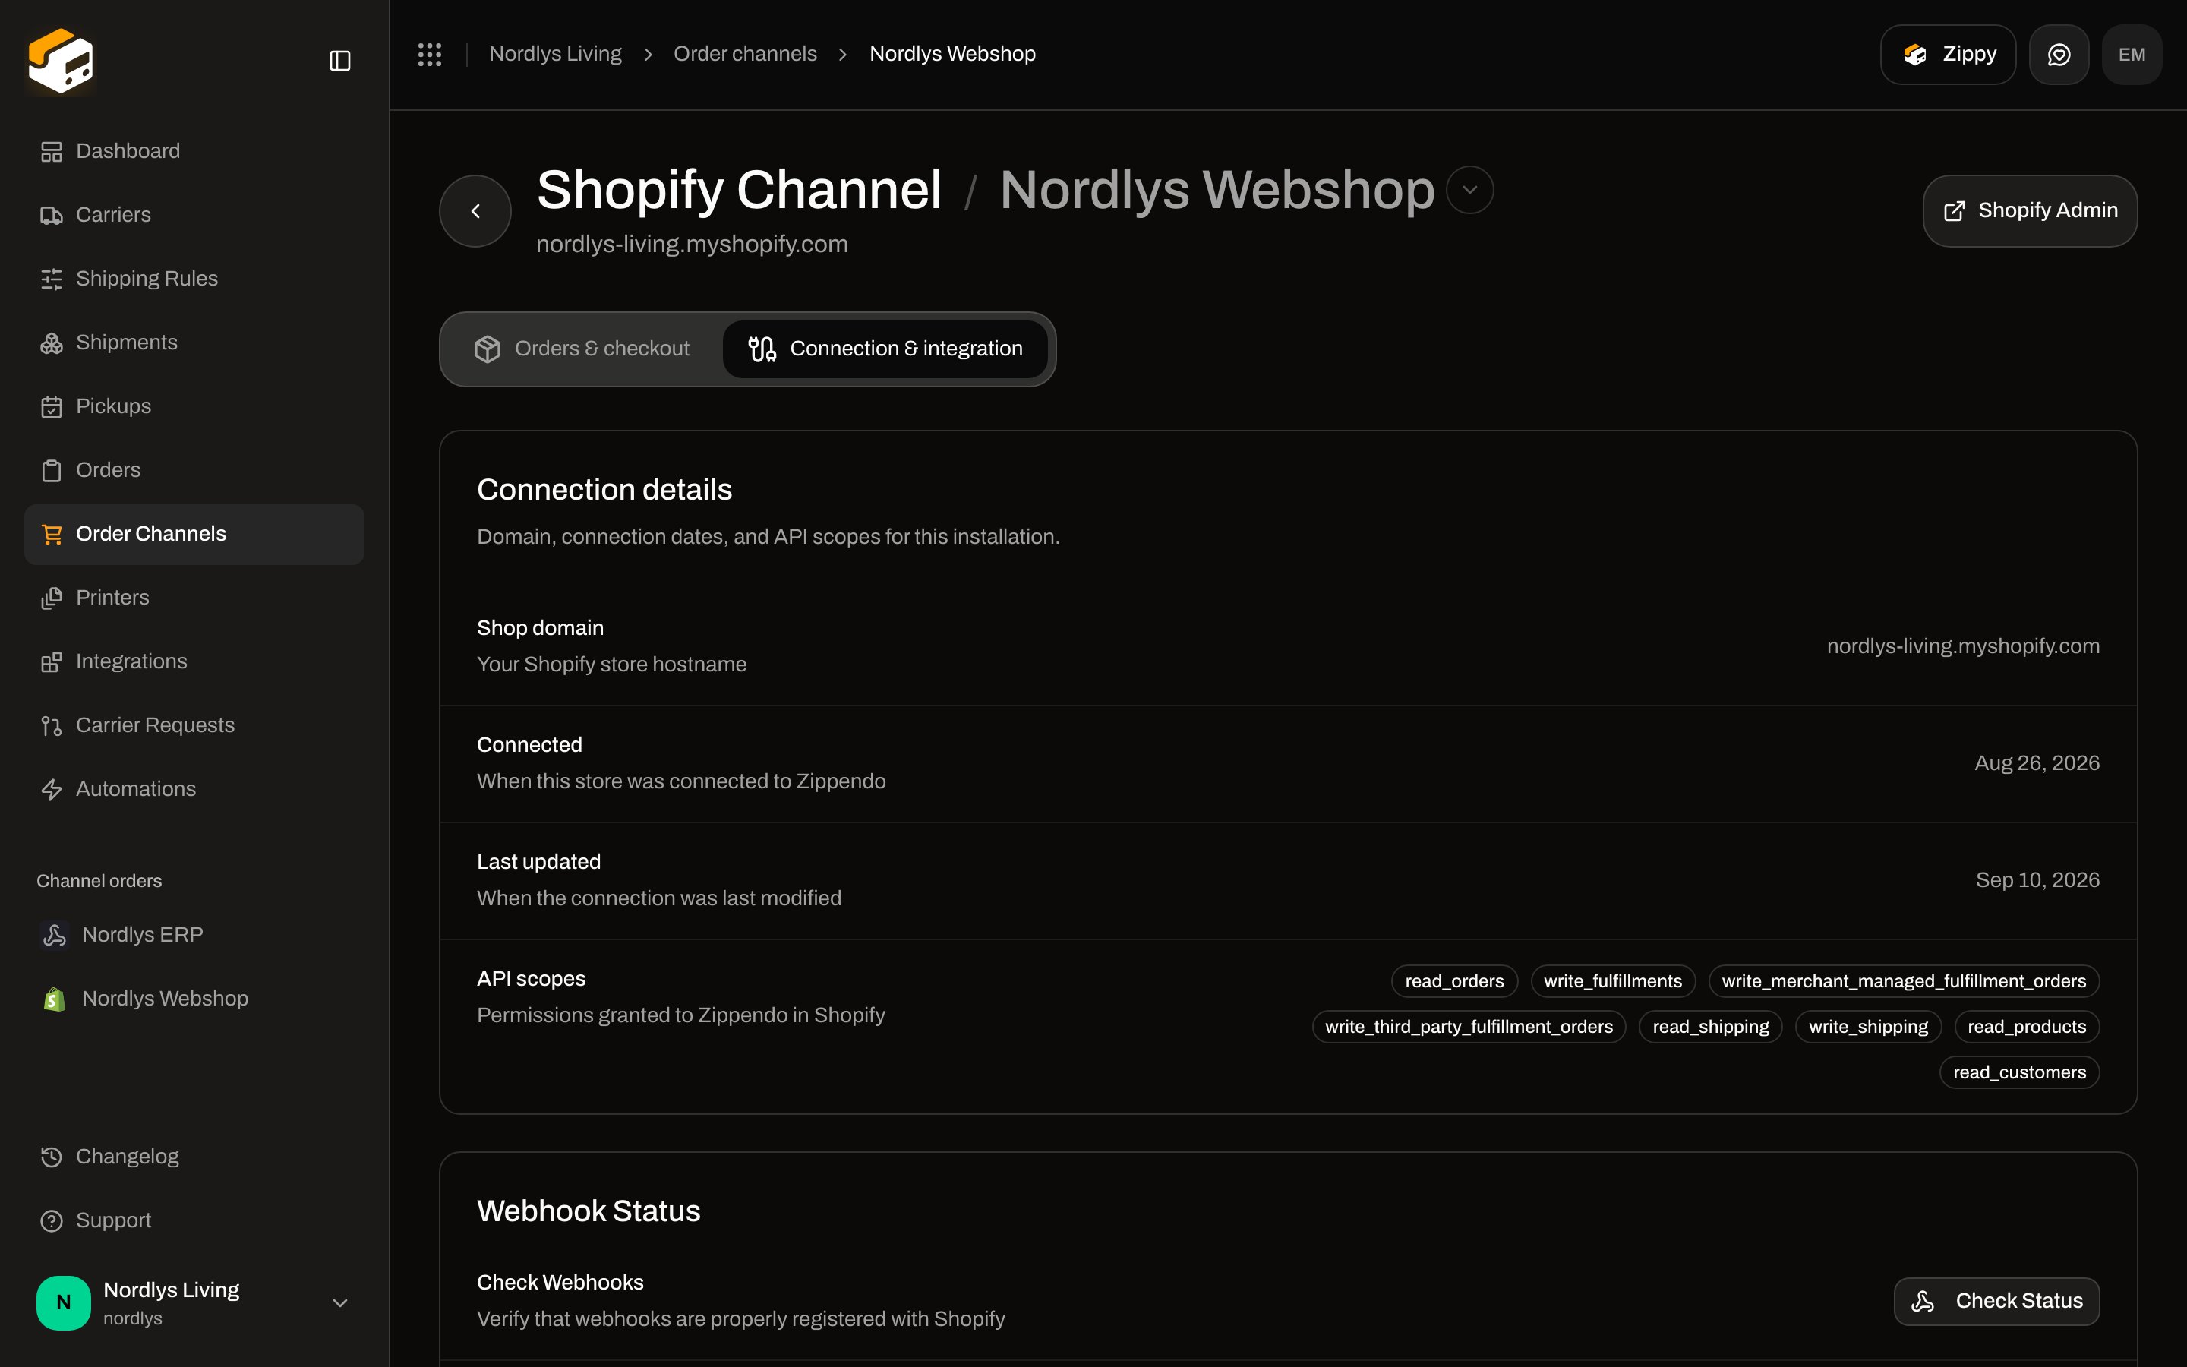Click the write_merchant_managed_fulfillment_orders badge

click(x=1905, y=981)
